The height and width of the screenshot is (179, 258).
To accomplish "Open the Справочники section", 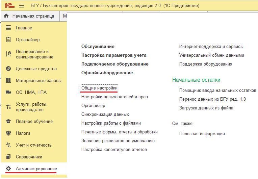I will coord(29,157).
